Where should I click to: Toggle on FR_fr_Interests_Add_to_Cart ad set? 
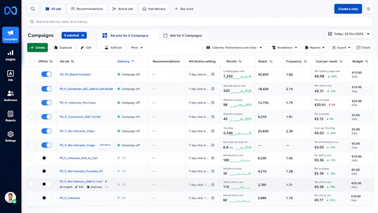(46, 158)
